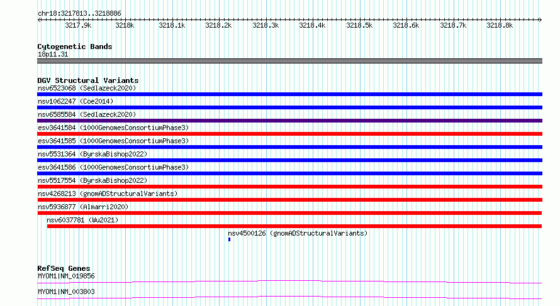The width and height of the screenshot is (560, 306).
Task: Open variant nsv5936877 (Almarri2020) label
Action: click(x=83, y=207)
